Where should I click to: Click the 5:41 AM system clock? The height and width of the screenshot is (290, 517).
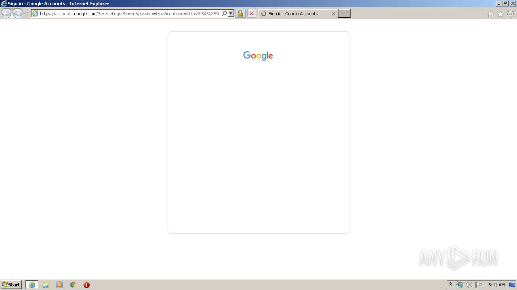(x=496, y=285)
